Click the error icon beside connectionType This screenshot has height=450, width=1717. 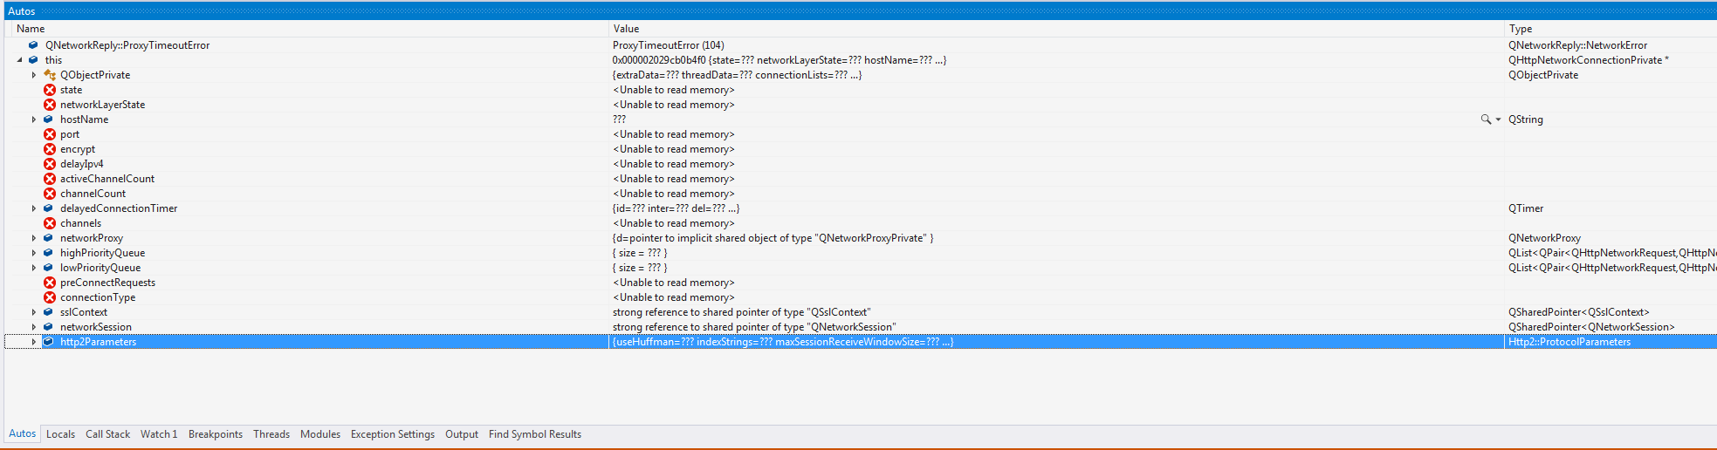pyautogui.click(x=50, y=297)
